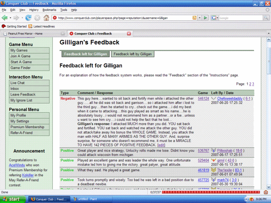Viewport: 271px width, 203px height.
Task: Click the status bar face icon
Action: coord(266,192)
